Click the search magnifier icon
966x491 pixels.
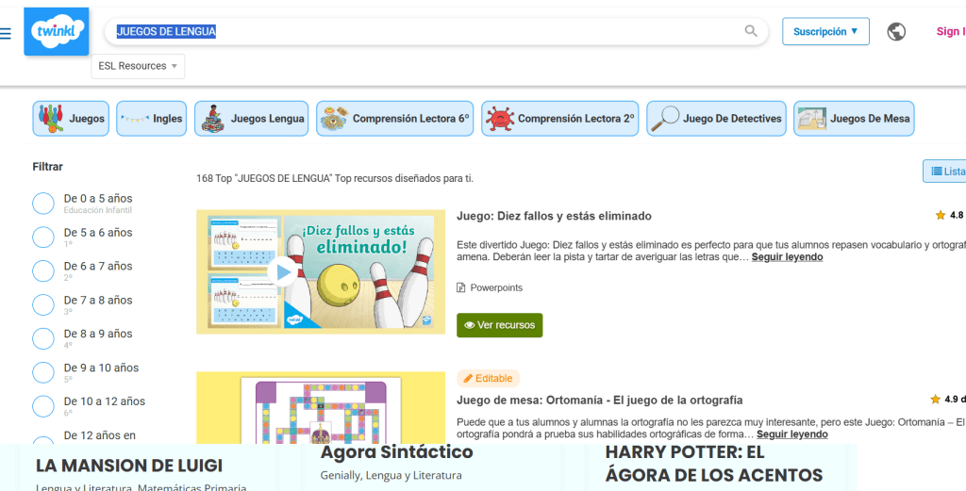click(x=751, y=31)
